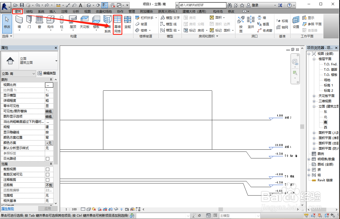Open the 栏杆扶手 dropdown

click(x=156, y=18)
